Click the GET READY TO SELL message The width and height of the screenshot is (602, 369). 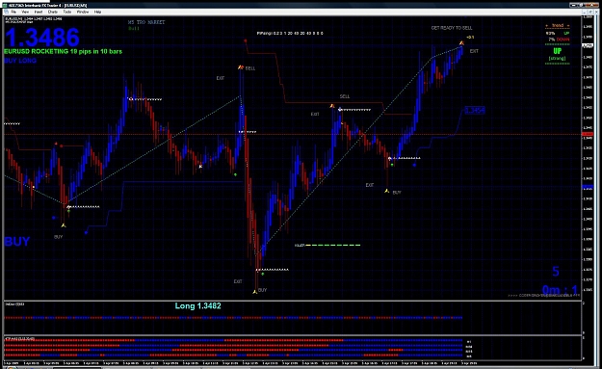452,28
